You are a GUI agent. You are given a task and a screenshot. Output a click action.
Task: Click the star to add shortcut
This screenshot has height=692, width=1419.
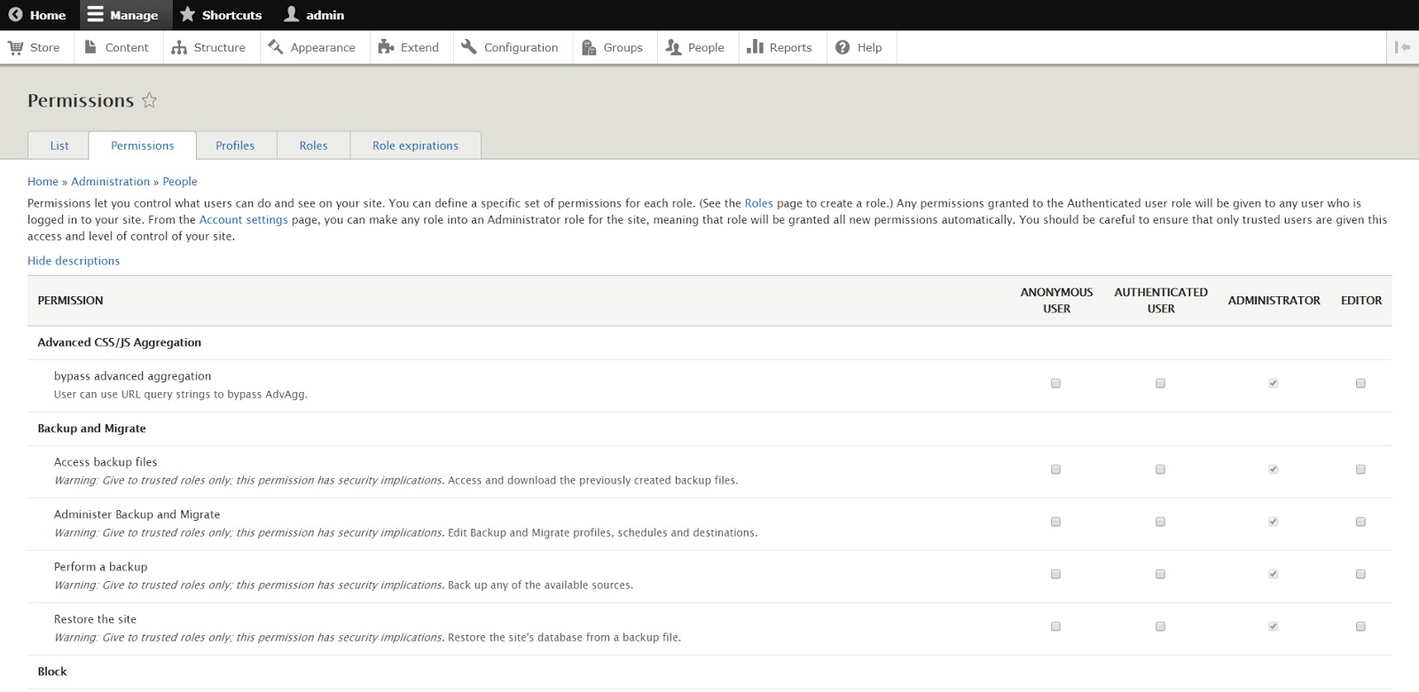(149, 100)
